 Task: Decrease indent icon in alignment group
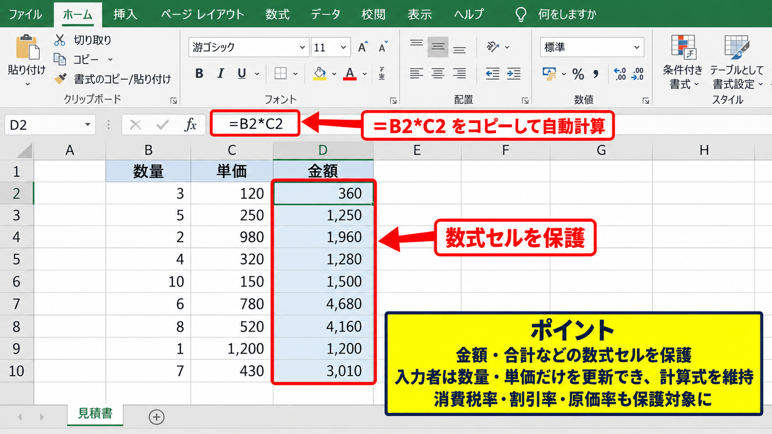tap(492, 73)
